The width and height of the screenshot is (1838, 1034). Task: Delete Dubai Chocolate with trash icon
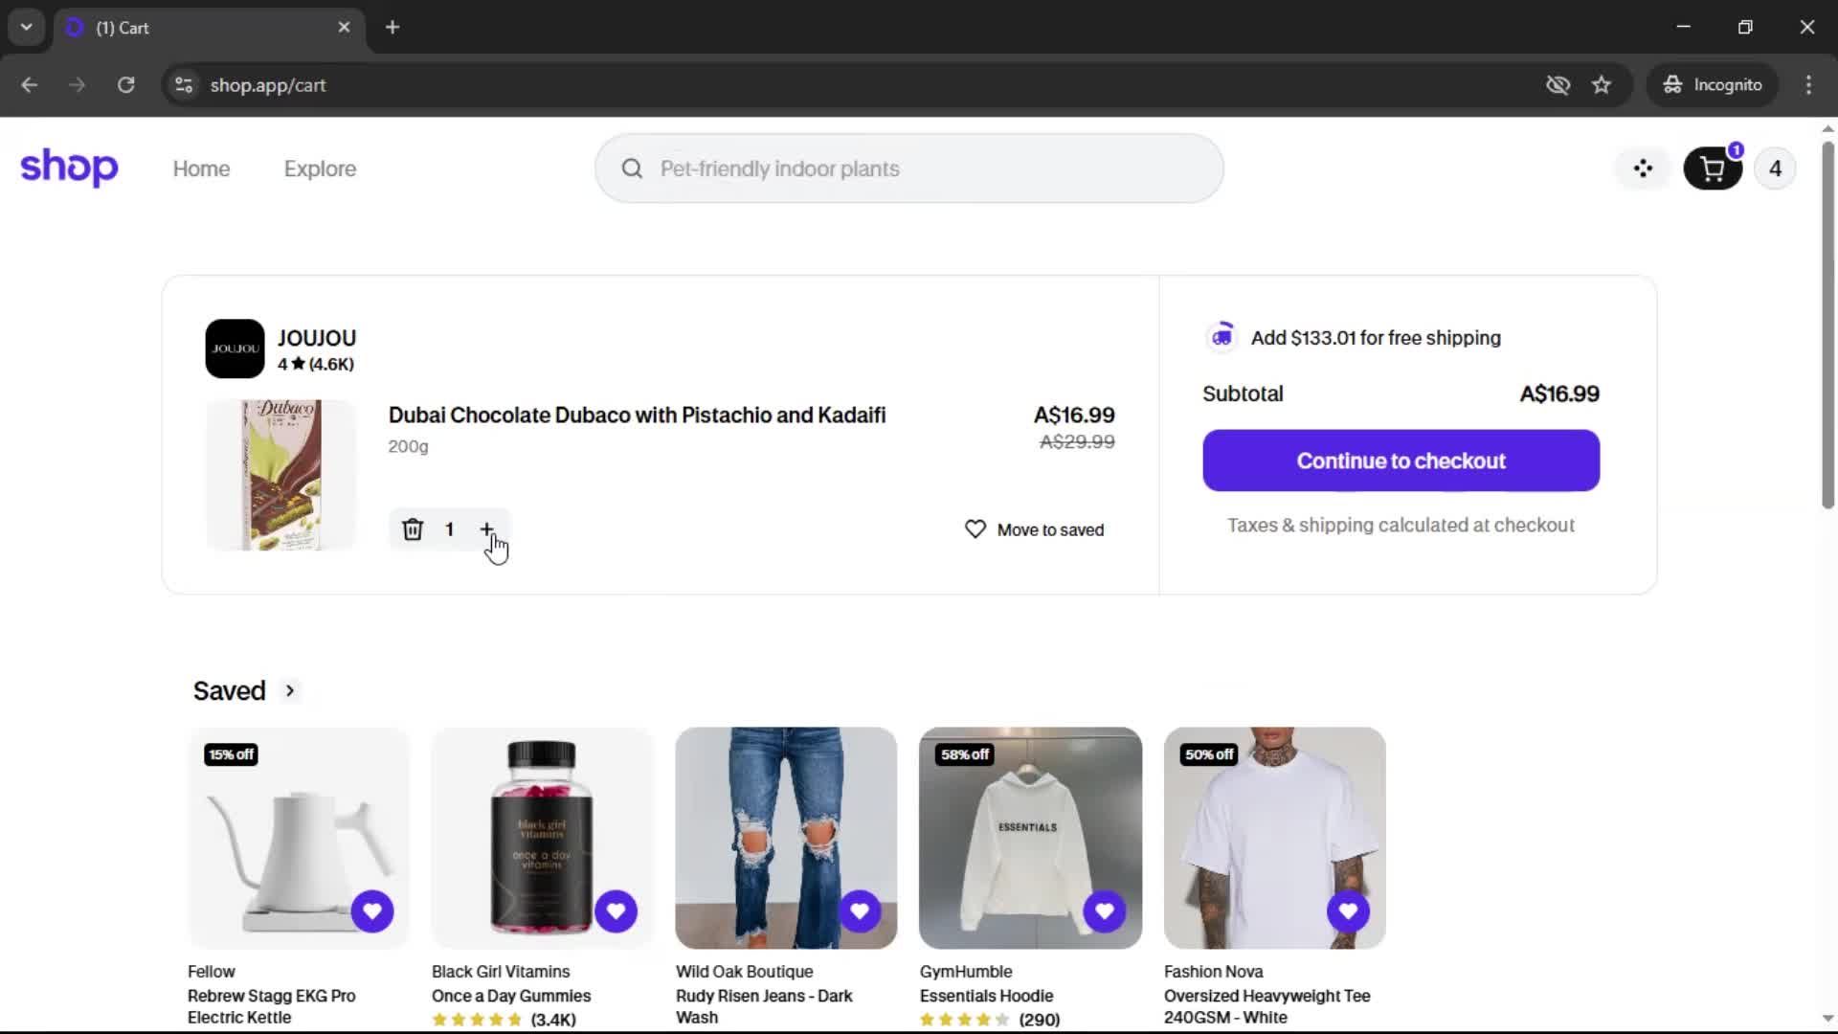413,529
